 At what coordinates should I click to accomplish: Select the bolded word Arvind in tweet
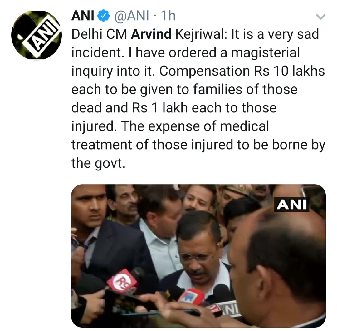click(151, 34)
